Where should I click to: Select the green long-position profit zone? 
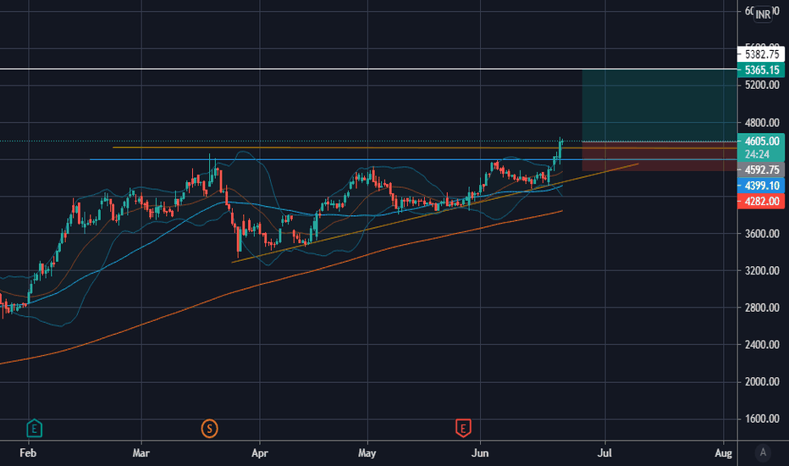(659, 105)
